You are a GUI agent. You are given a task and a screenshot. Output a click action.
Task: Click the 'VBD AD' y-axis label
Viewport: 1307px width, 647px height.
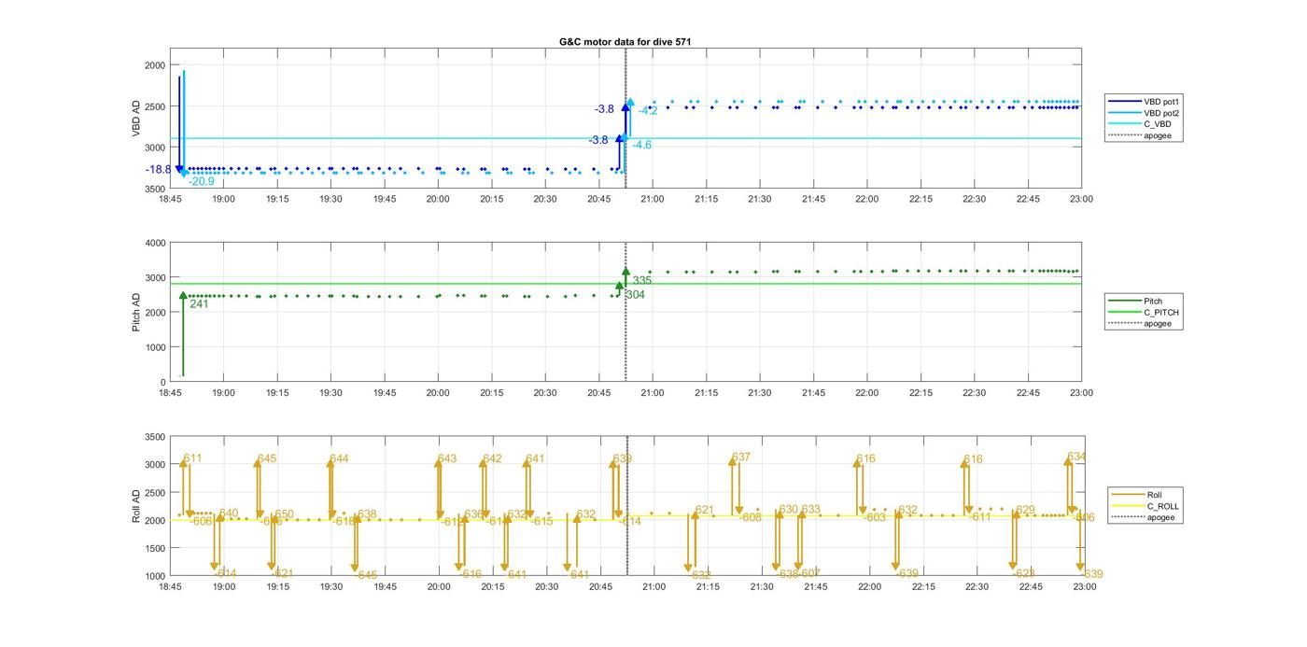[136, 120]
